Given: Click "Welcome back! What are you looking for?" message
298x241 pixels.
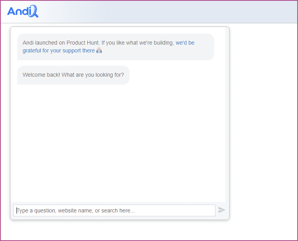Looking at the screenshot, I should click(x=73, y=75).
